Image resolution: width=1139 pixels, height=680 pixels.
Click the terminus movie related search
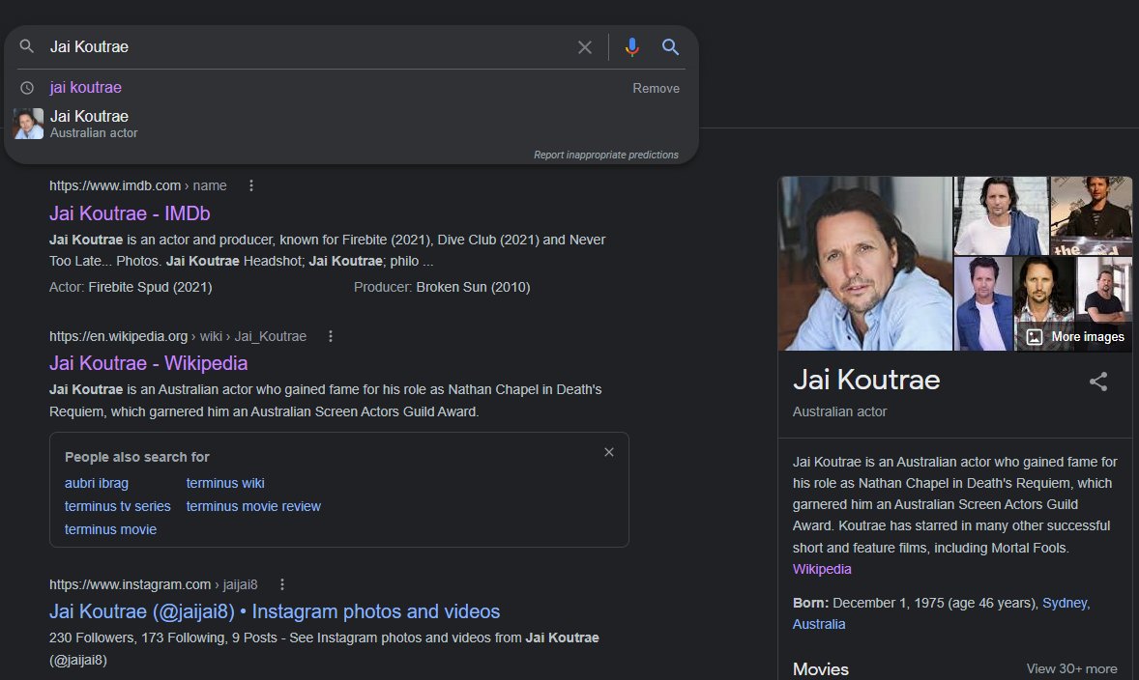click(x=110, y=529)
